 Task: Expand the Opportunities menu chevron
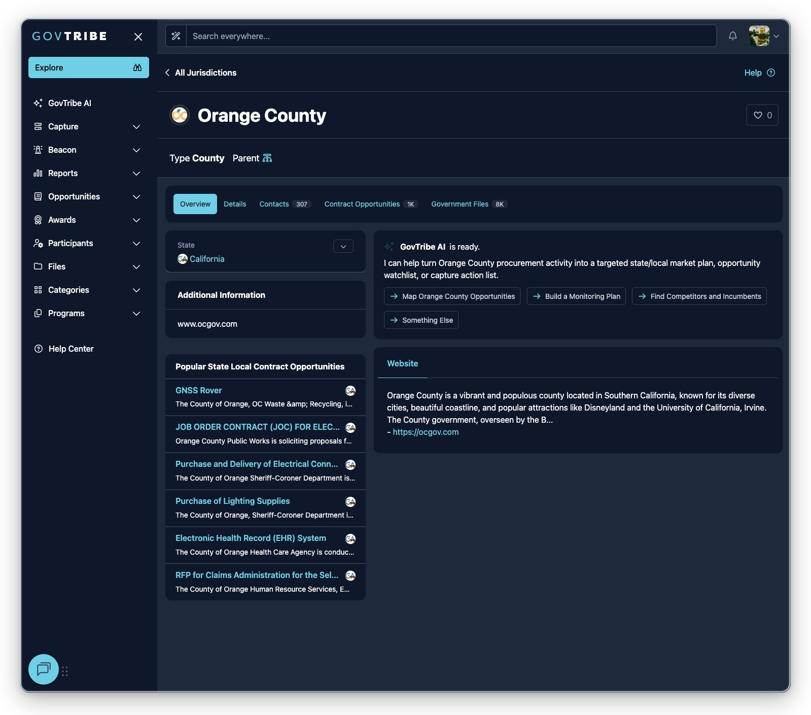click(136, 196)
